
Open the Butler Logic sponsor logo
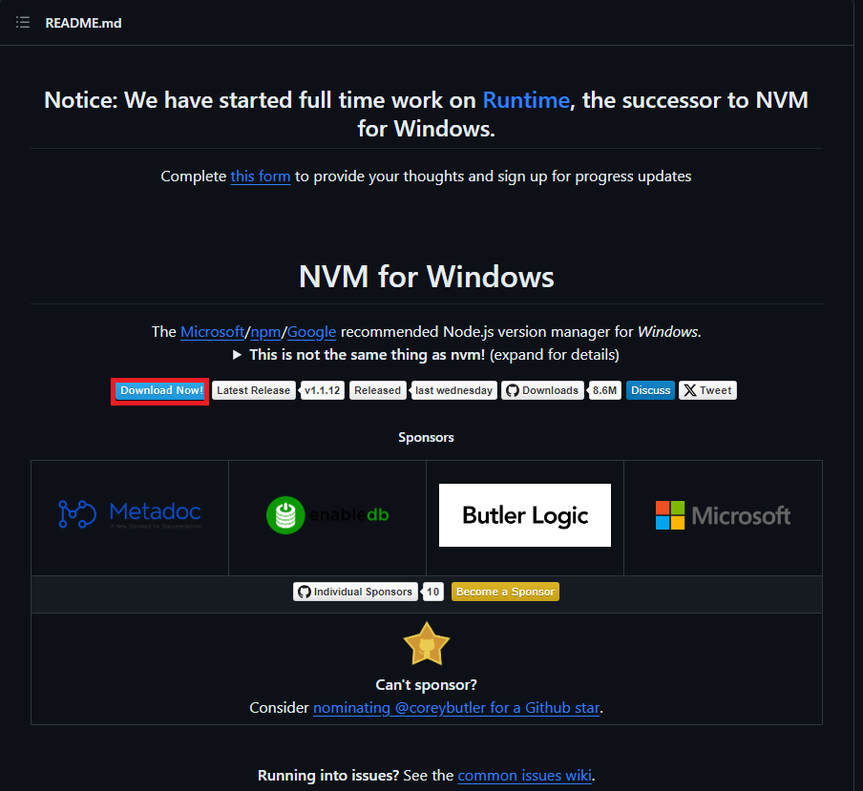click(525, 515)
